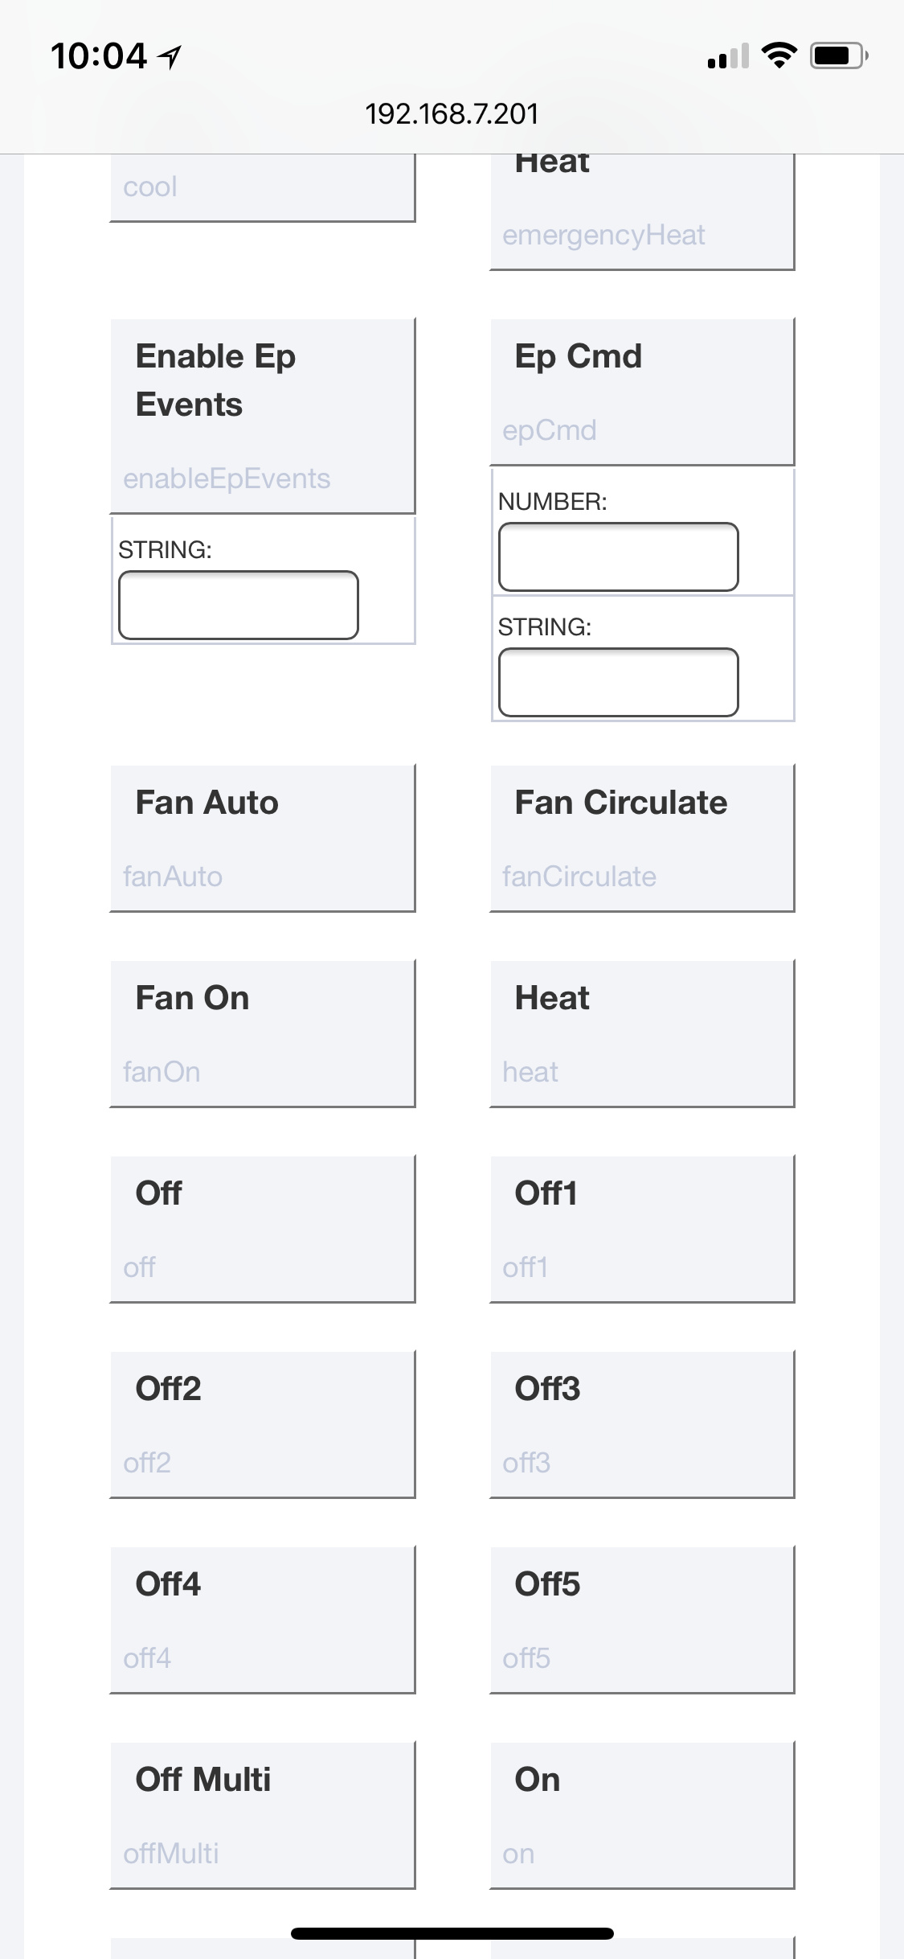Activate the Fan On command
This screenshot has height=1959, width=904.
coord(263,1033)
